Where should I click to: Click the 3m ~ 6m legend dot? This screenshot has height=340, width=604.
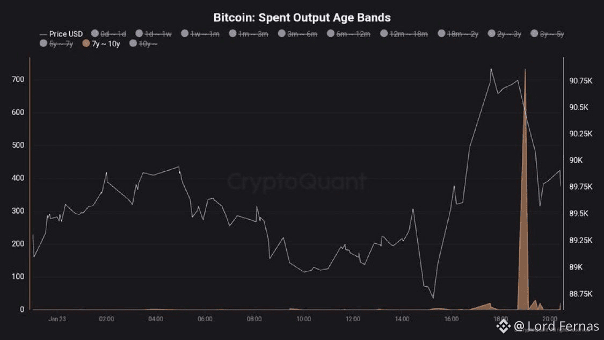tap(282, 34)
